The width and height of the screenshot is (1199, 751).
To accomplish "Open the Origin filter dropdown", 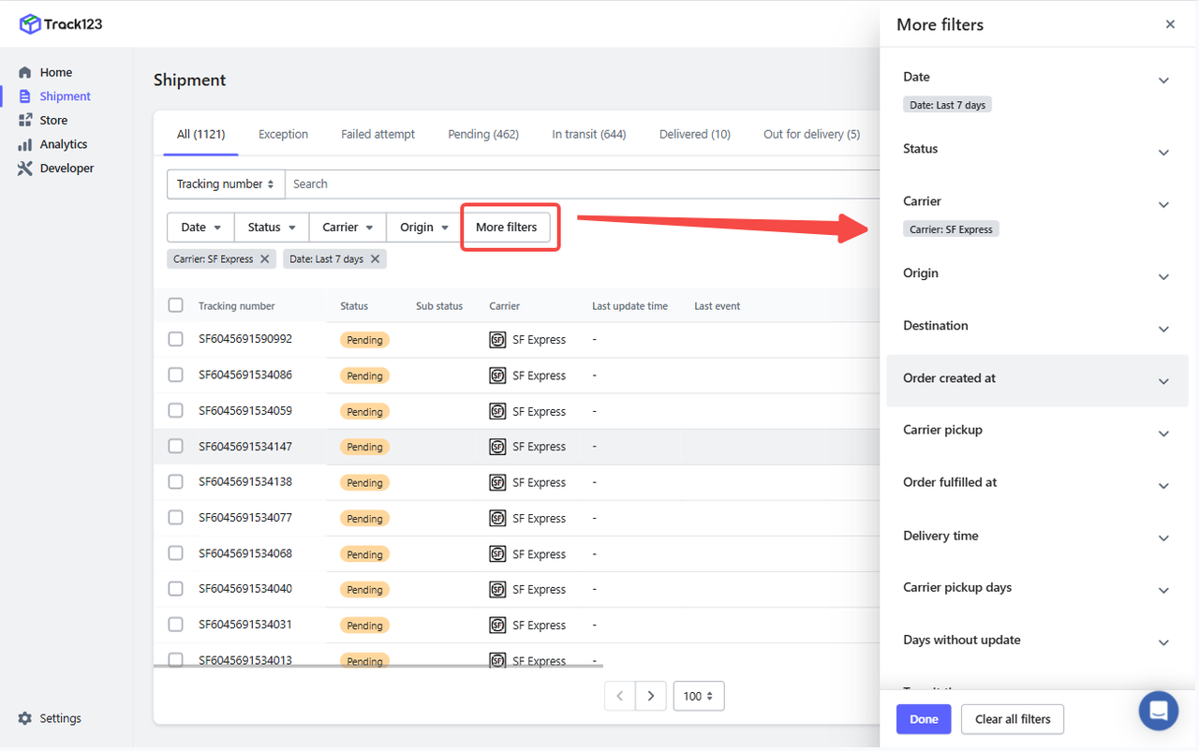I will pyautogui.click(x=423, y=228).
